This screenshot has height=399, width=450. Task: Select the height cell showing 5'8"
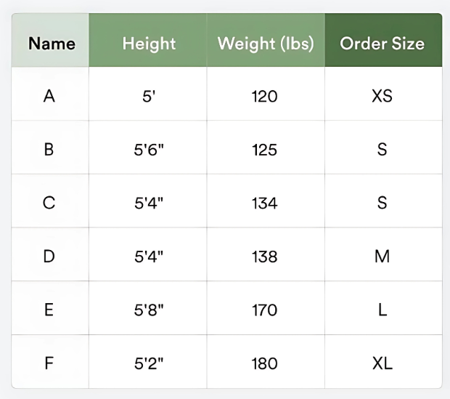click(x=149, y=310)
